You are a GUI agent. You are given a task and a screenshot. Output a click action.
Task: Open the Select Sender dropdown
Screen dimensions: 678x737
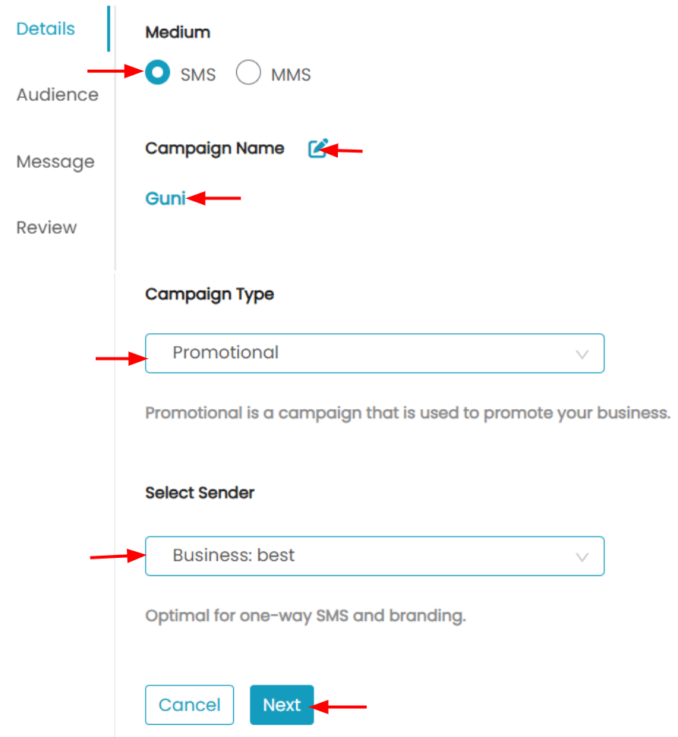pos(375,556)
